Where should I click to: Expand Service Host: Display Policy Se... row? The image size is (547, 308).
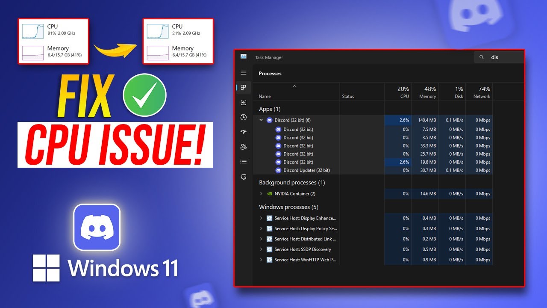pyautogui.click(x=261, y=228)
